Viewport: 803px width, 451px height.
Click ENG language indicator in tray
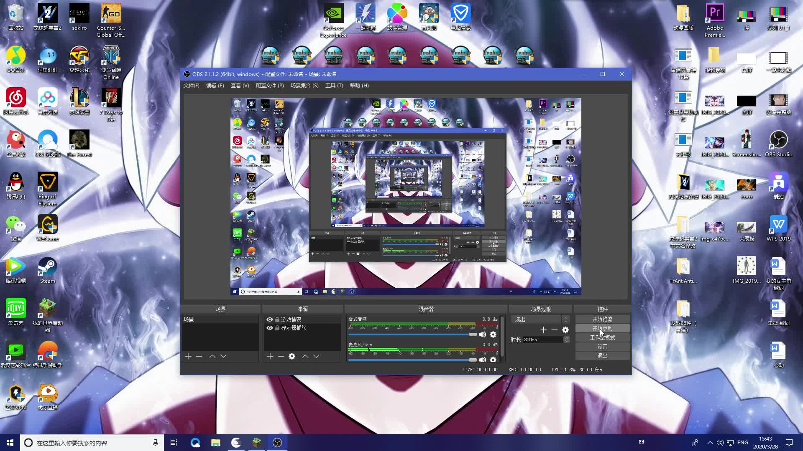point(743,443)
